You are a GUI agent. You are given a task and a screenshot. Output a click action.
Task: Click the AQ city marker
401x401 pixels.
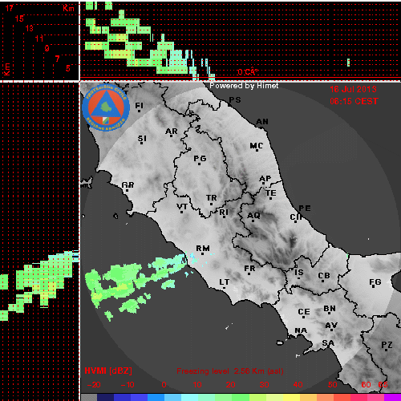(x=253, y=221)
